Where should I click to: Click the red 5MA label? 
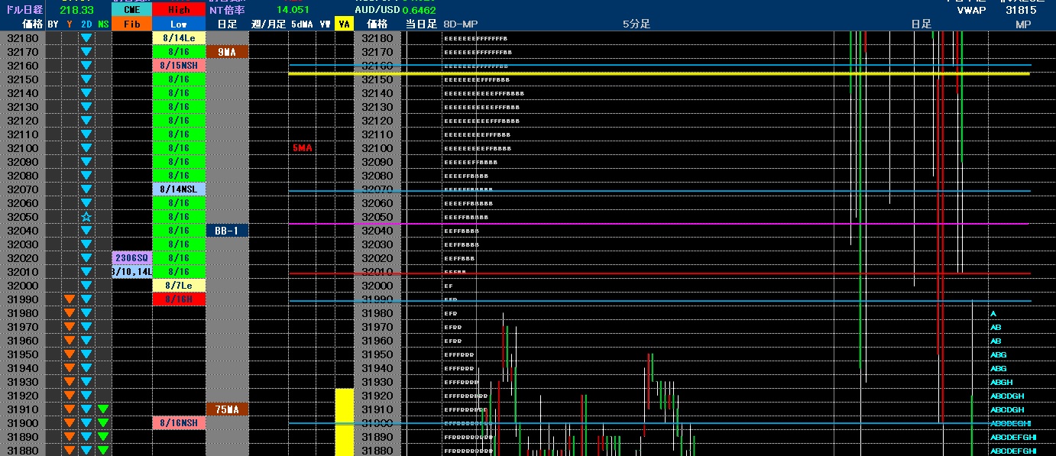[x=303, y=148]
